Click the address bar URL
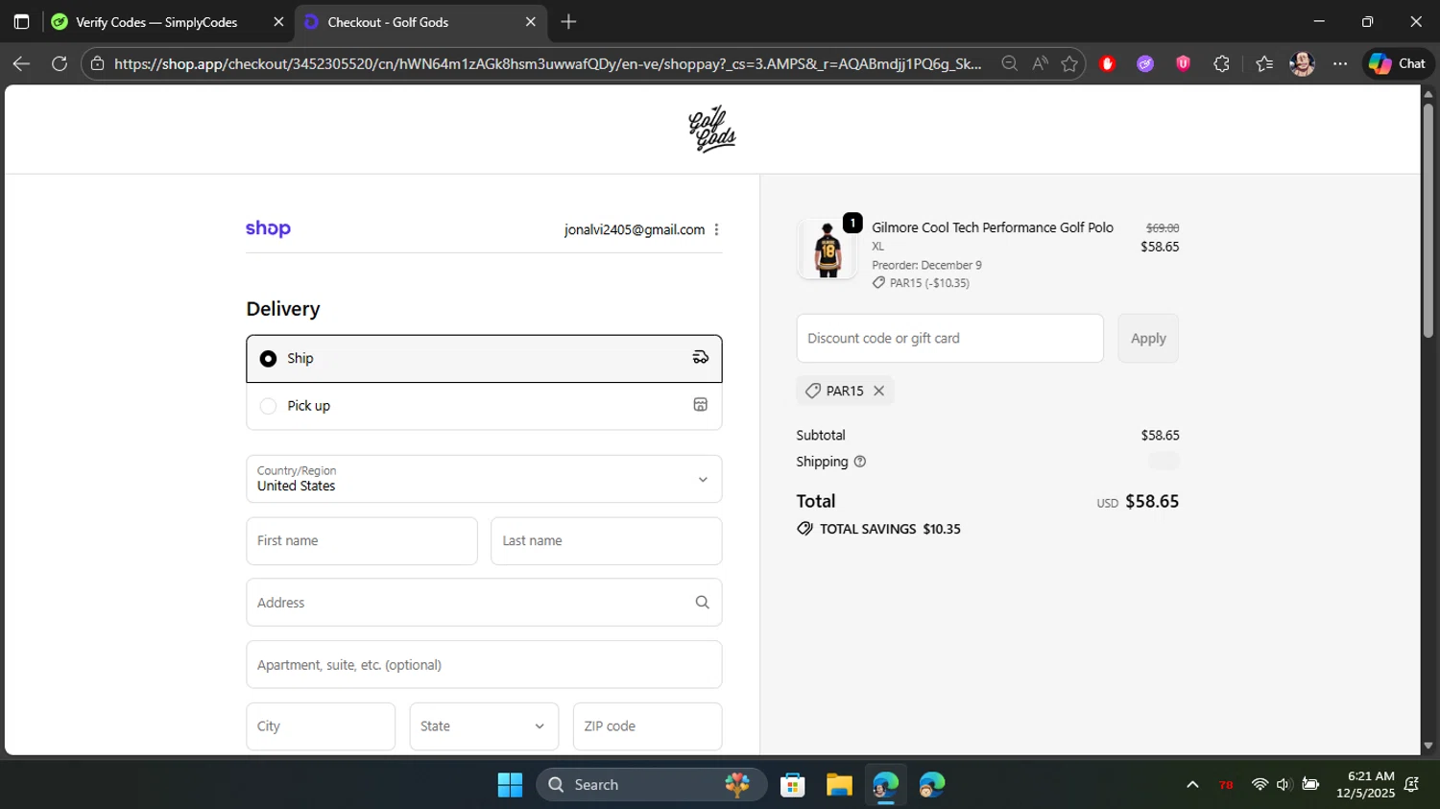 tap(548, 63)
